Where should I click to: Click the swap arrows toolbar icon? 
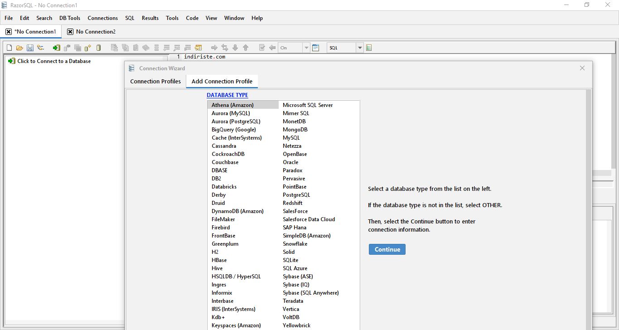[x=225, y=48]
